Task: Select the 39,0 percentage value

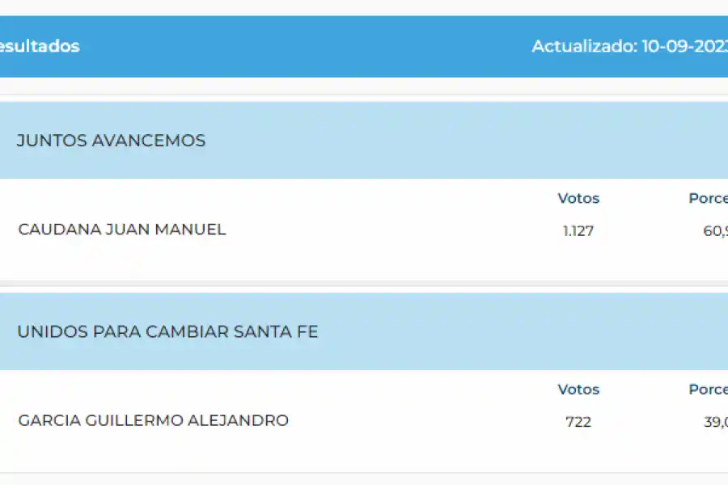Action: click(x=715, y=422)
